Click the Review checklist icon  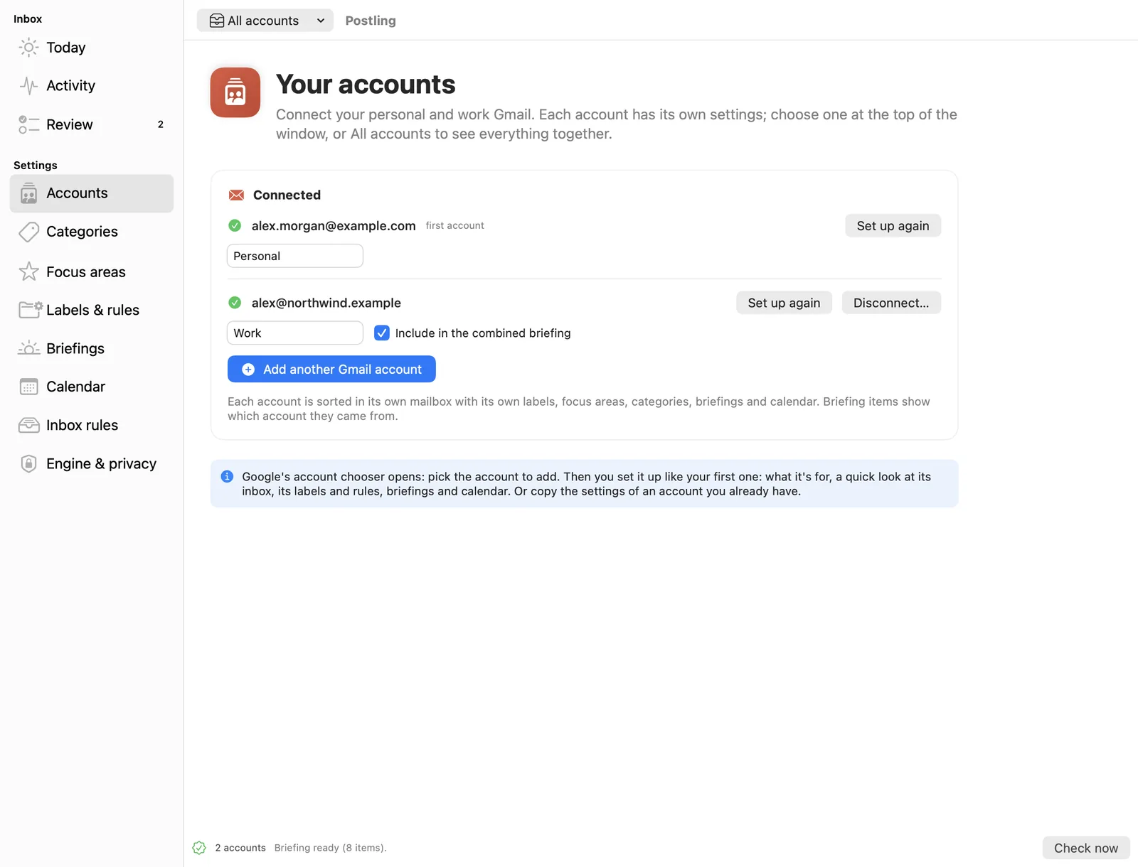(x=28, y=124)
